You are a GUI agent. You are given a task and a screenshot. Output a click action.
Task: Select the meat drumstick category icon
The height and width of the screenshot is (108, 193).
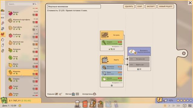(x=3, y=23)
